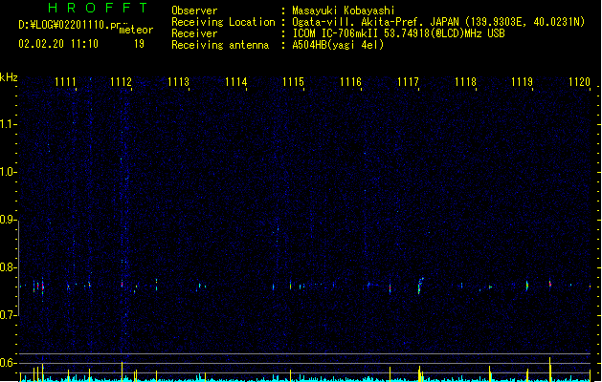Click time axis marker 1113
The image size is (602, 382).
tap(179, 82)
